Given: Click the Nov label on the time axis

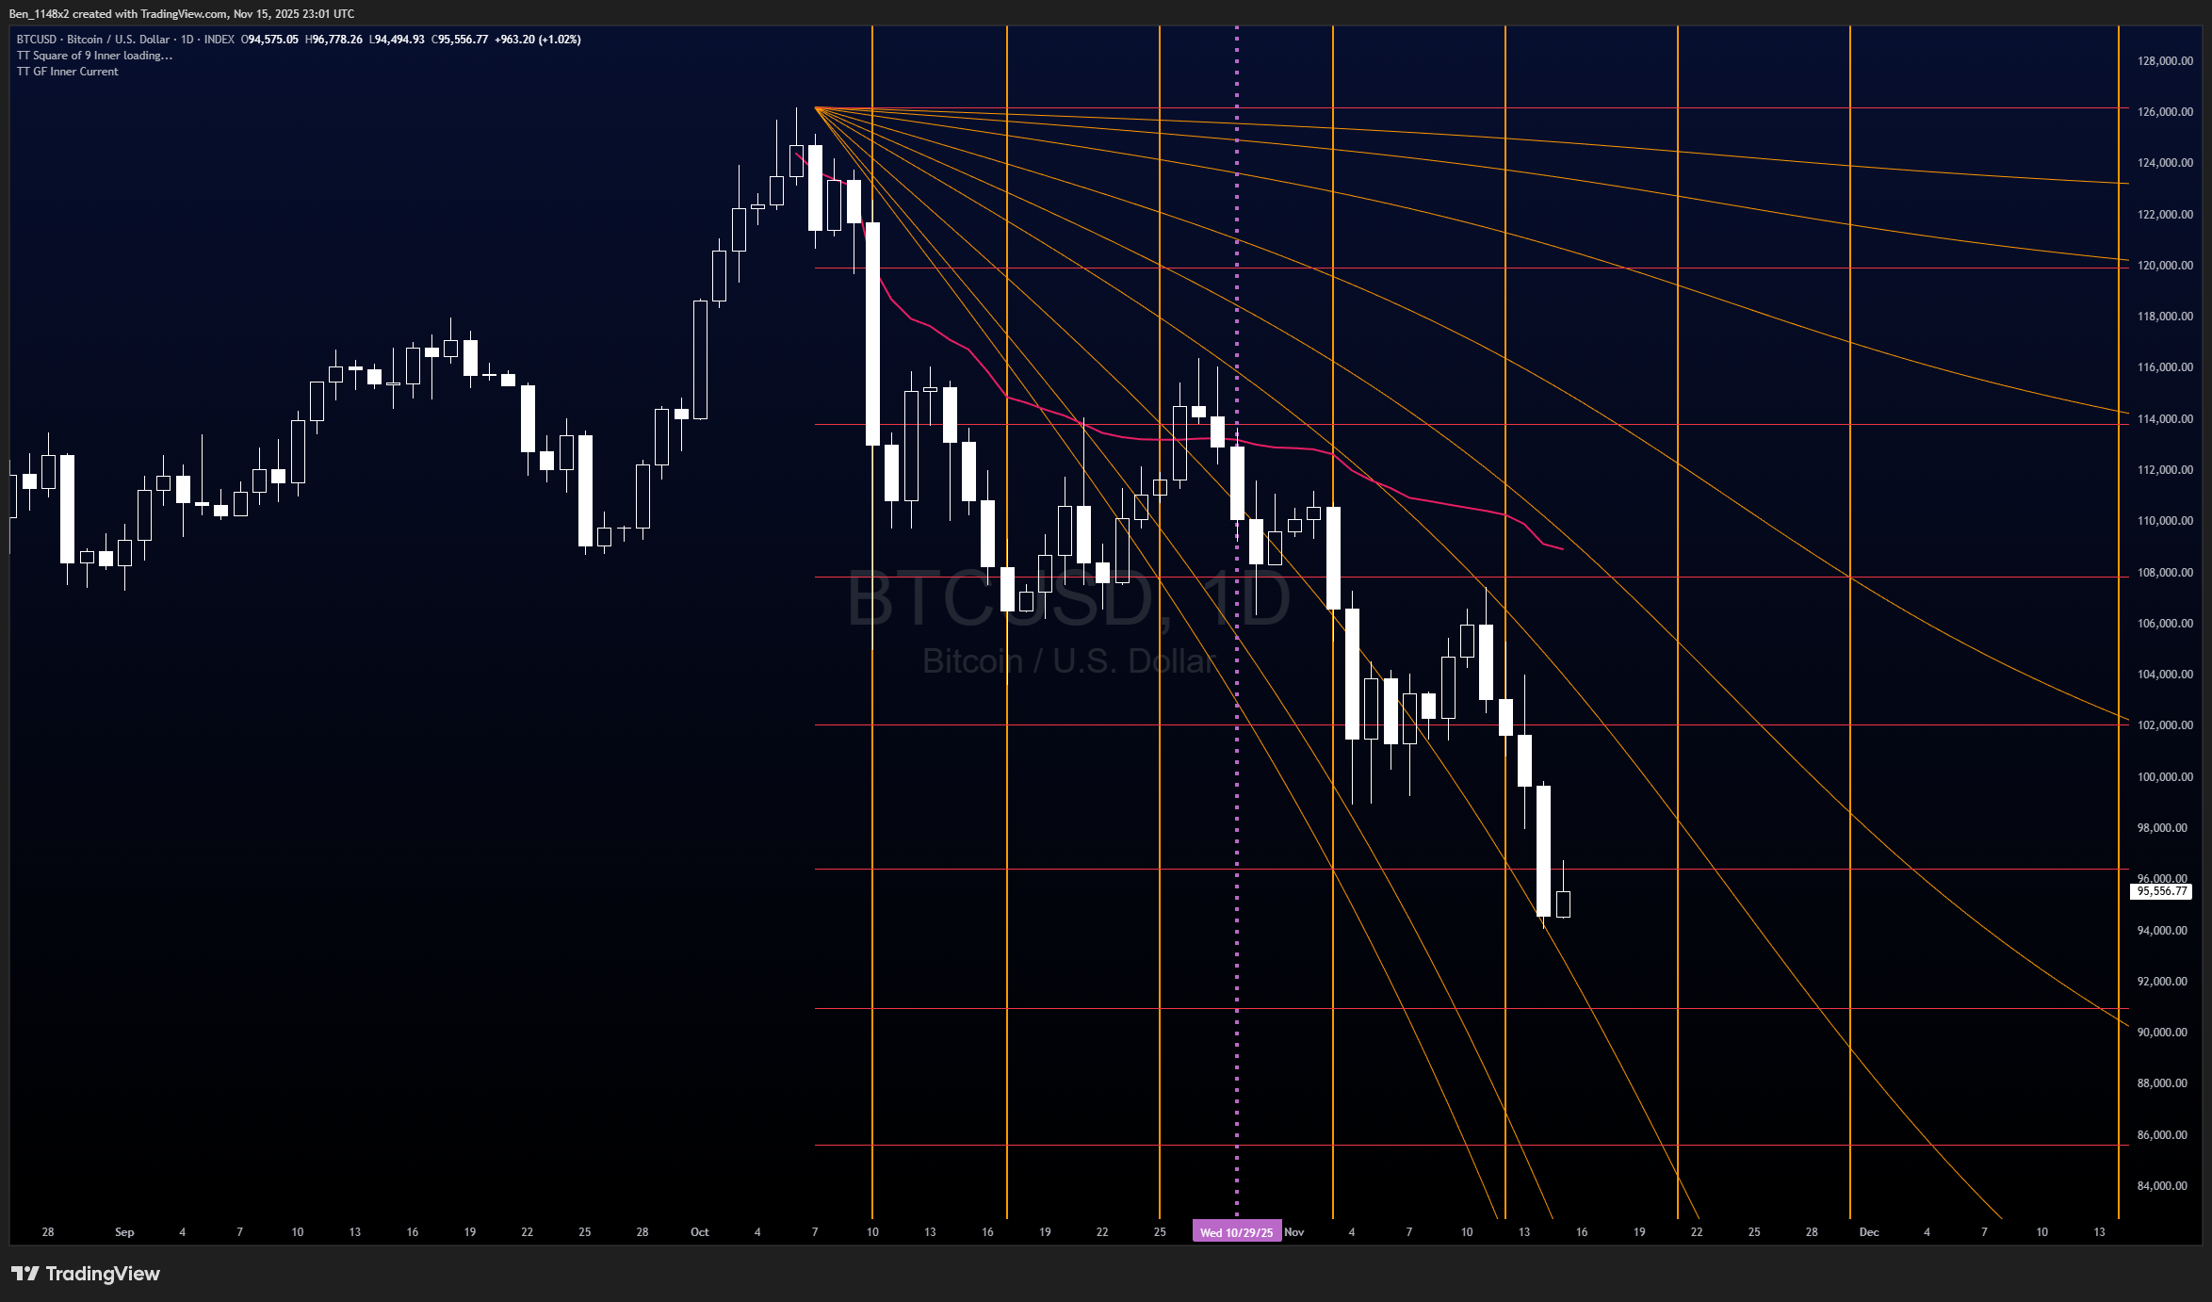Looking at the screenshot, I should click(1294, 1232).
